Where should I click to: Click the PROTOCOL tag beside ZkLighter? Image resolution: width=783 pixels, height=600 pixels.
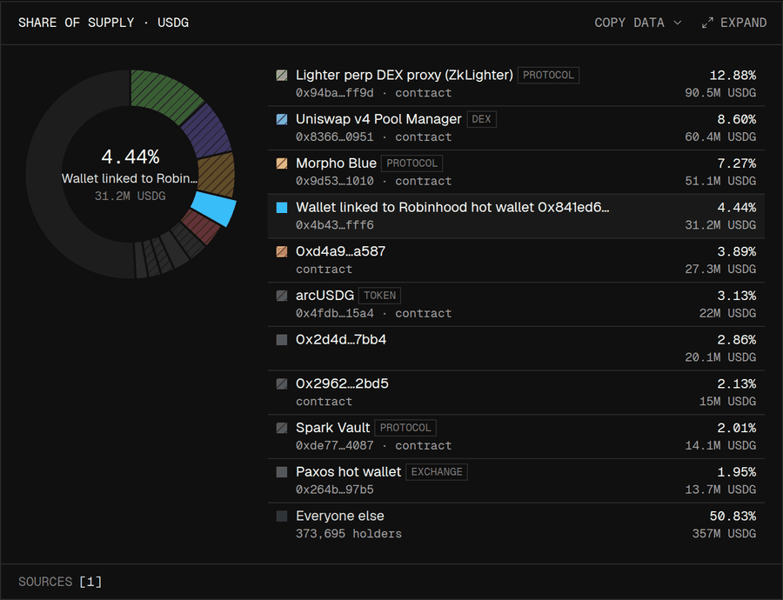pos(548,76)
